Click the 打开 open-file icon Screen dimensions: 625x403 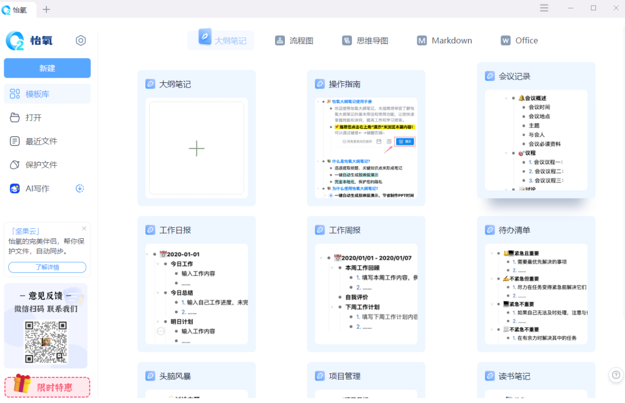(15, 117)
